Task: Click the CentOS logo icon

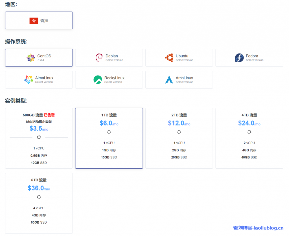Action: click(x=31, y=58)
